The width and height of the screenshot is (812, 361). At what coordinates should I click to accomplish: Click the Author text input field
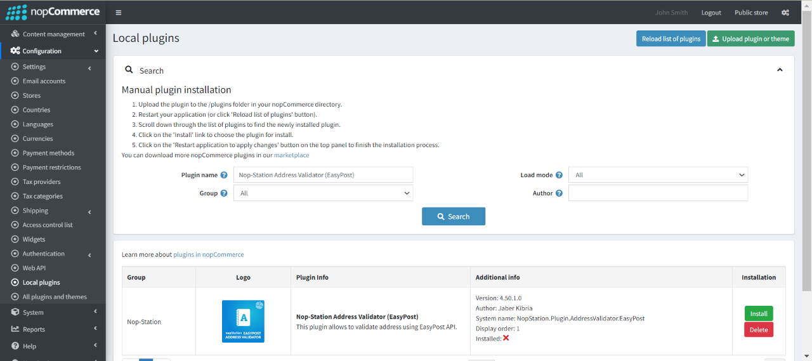click(658, 193)
